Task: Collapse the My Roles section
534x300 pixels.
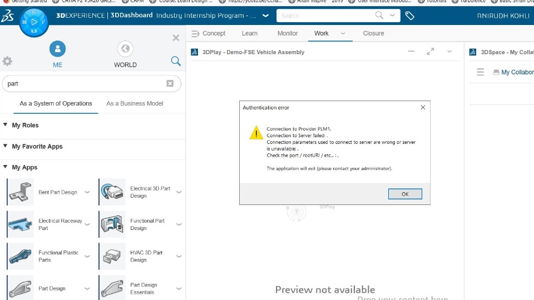Action: click(5, 125)
